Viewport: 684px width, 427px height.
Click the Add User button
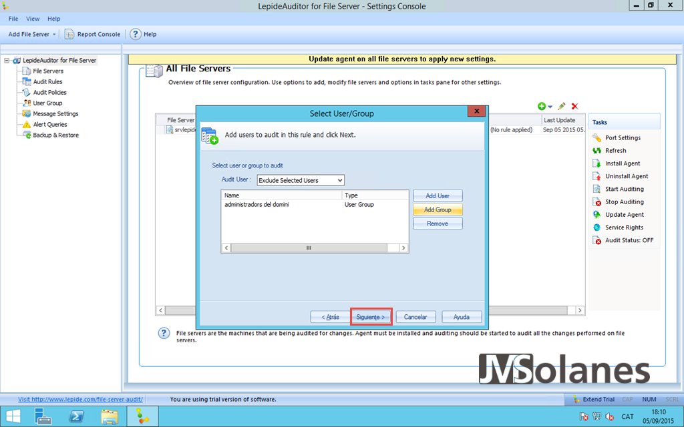(438, 195)
